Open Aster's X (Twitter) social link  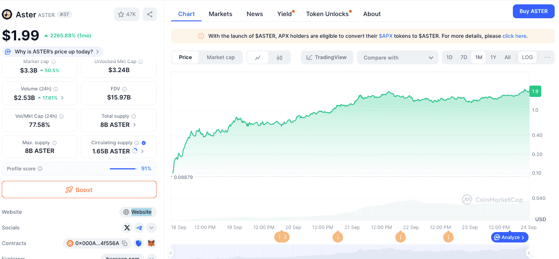127,228
